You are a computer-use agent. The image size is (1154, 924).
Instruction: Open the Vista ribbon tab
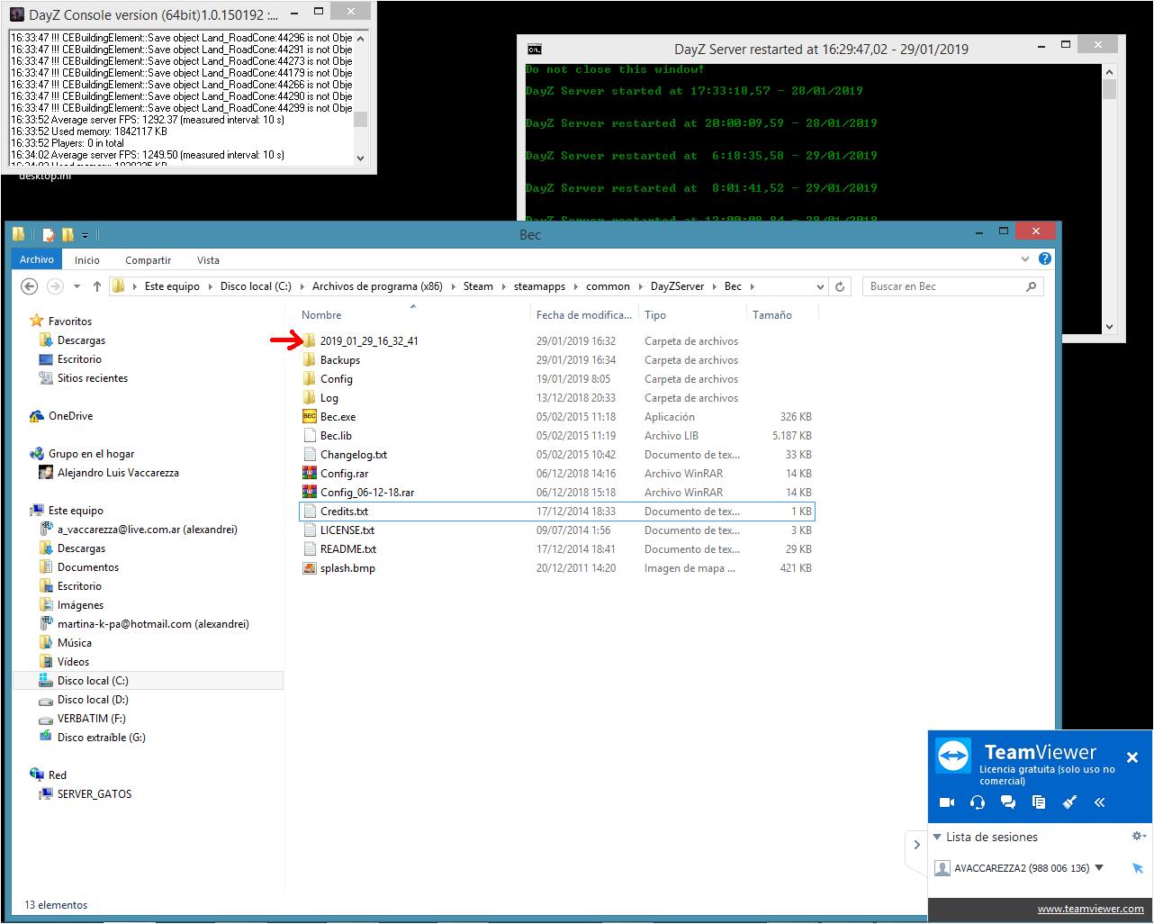pos(208,260)
